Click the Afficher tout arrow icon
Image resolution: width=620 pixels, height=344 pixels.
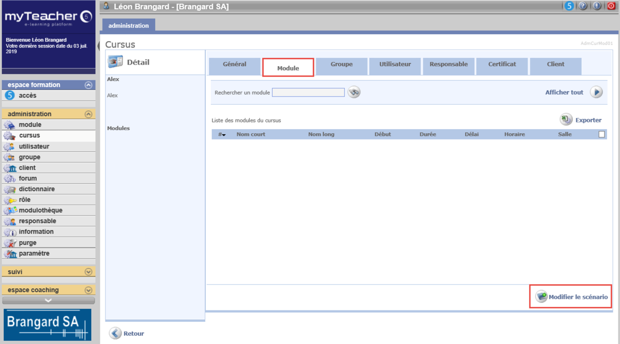596,92
